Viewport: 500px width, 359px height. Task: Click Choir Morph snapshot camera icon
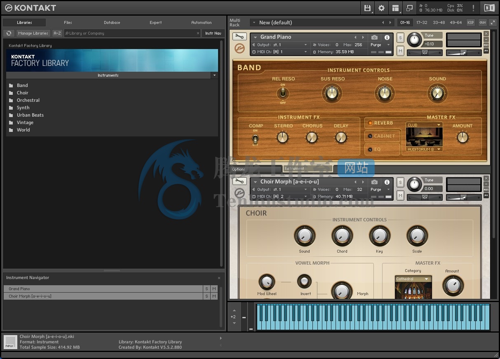click(374, 182)
